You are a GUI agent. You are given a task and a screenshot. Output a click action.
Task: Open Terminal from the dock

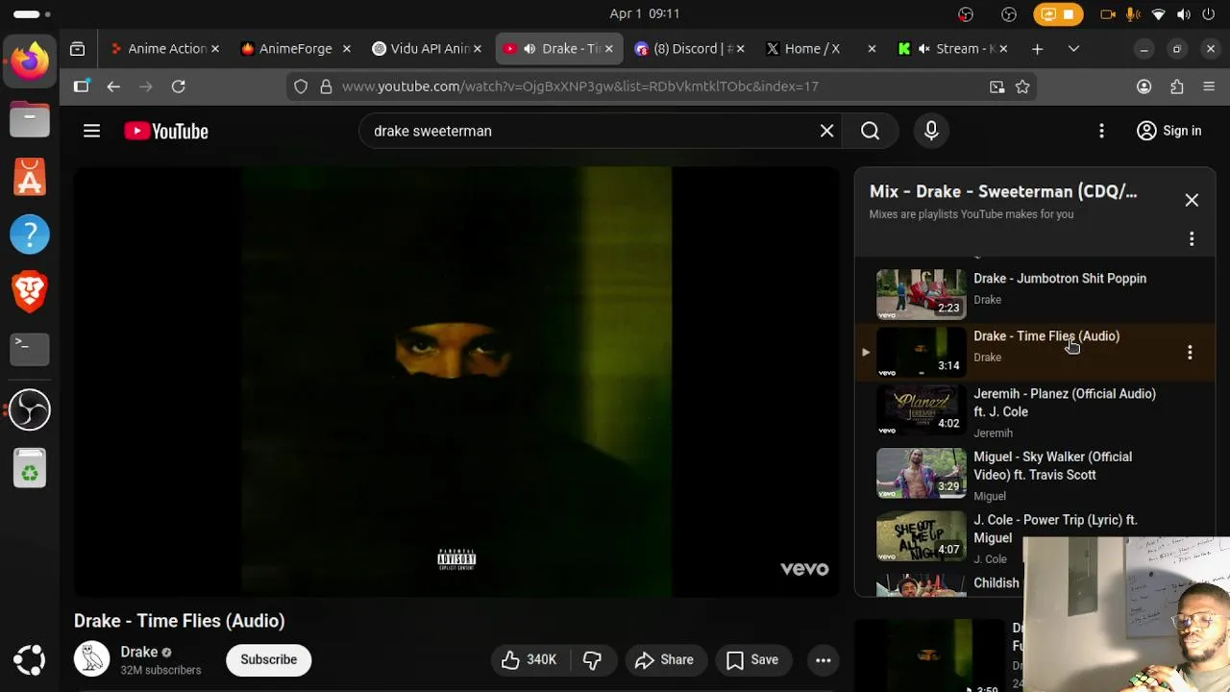30,349
